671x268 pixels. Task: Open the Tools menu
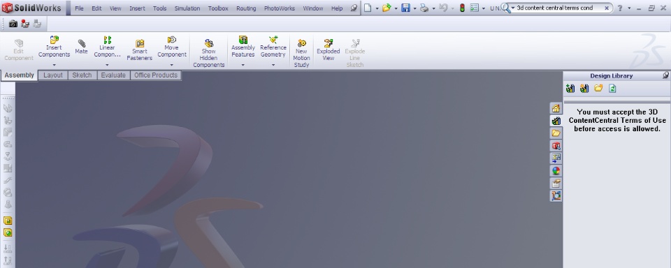click(159, 8)
